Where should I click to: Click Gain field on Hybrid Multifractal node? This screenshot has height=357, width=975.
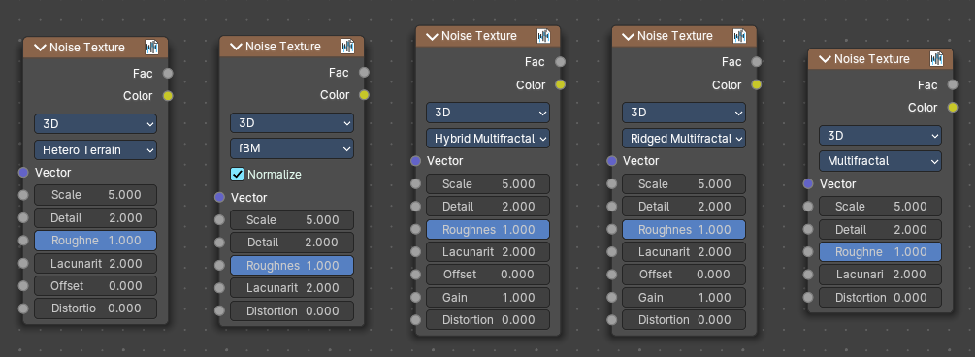[488, 297]
